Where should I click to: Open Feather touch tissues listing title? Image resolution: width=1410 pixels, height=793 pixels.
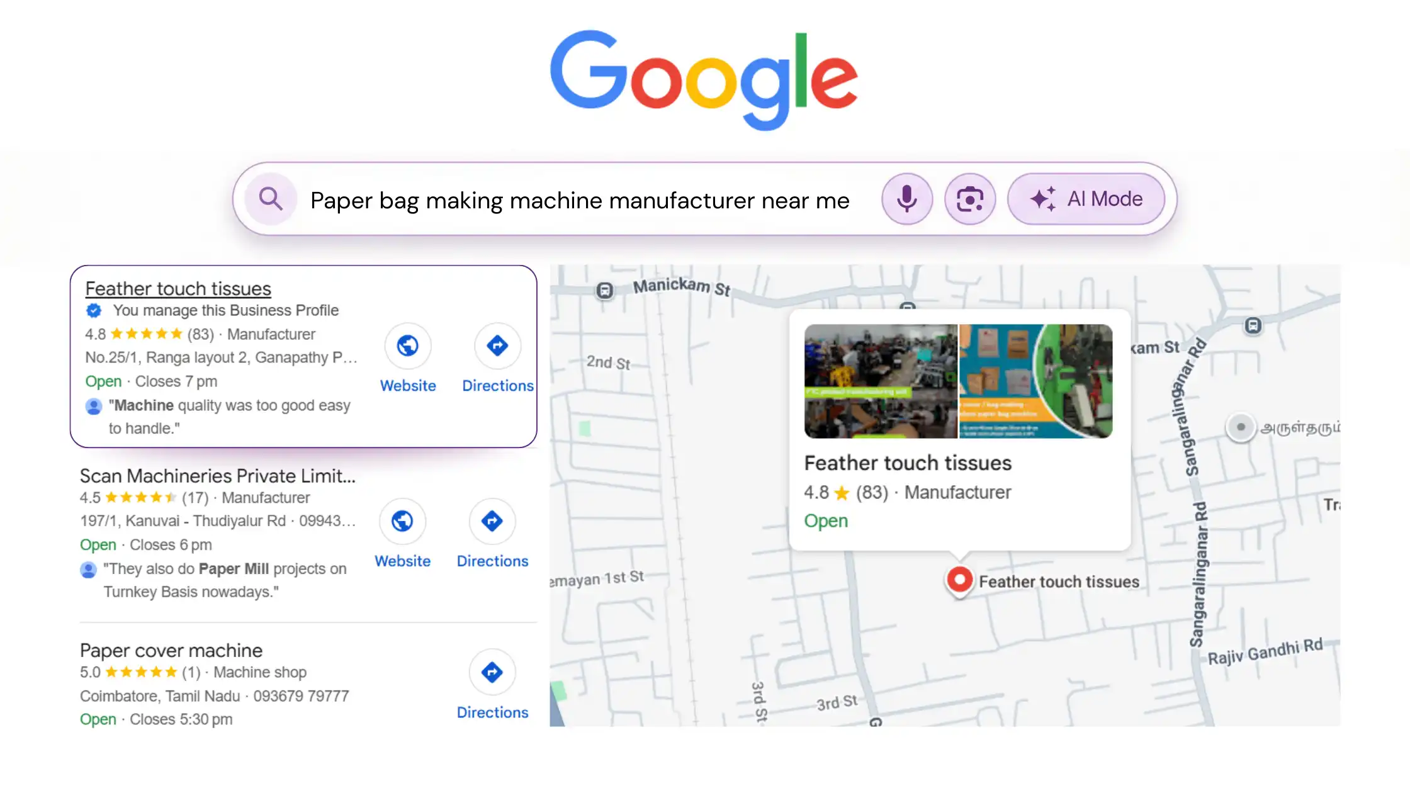pyautogui.click(x=178, y=288)
